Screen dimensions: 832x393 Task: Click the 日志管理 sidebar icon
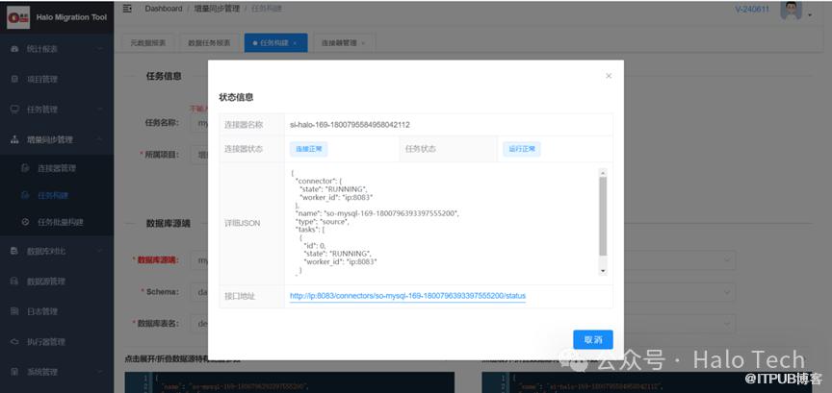13,311
